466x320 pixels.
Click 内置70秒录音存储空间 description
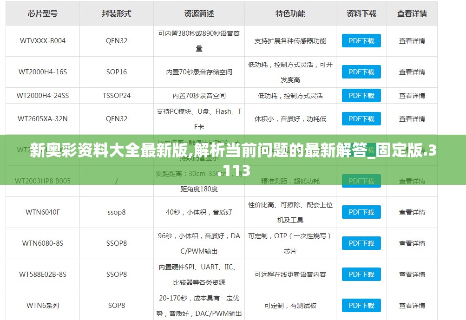tap(199, 72)
